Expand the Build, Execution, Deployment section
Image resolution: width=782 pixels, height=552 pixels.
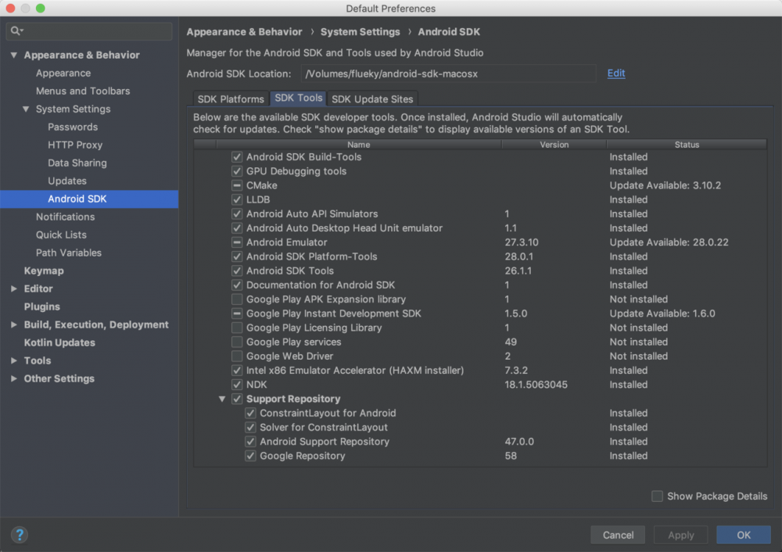(13, 325)
